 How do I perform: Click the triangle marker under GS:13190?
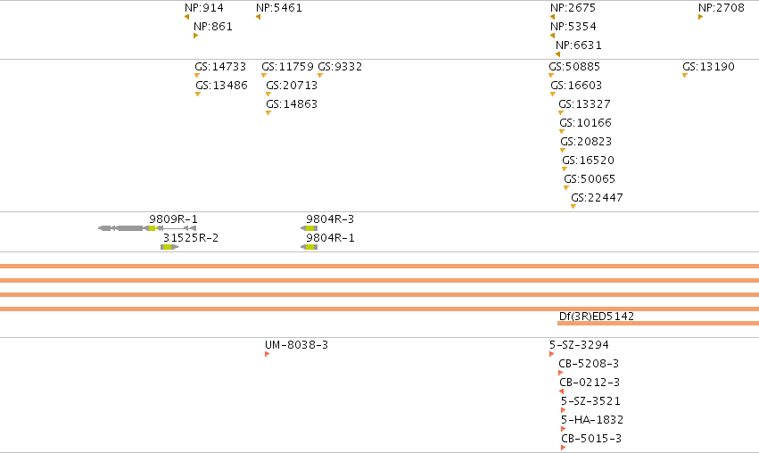pos(685,76)
